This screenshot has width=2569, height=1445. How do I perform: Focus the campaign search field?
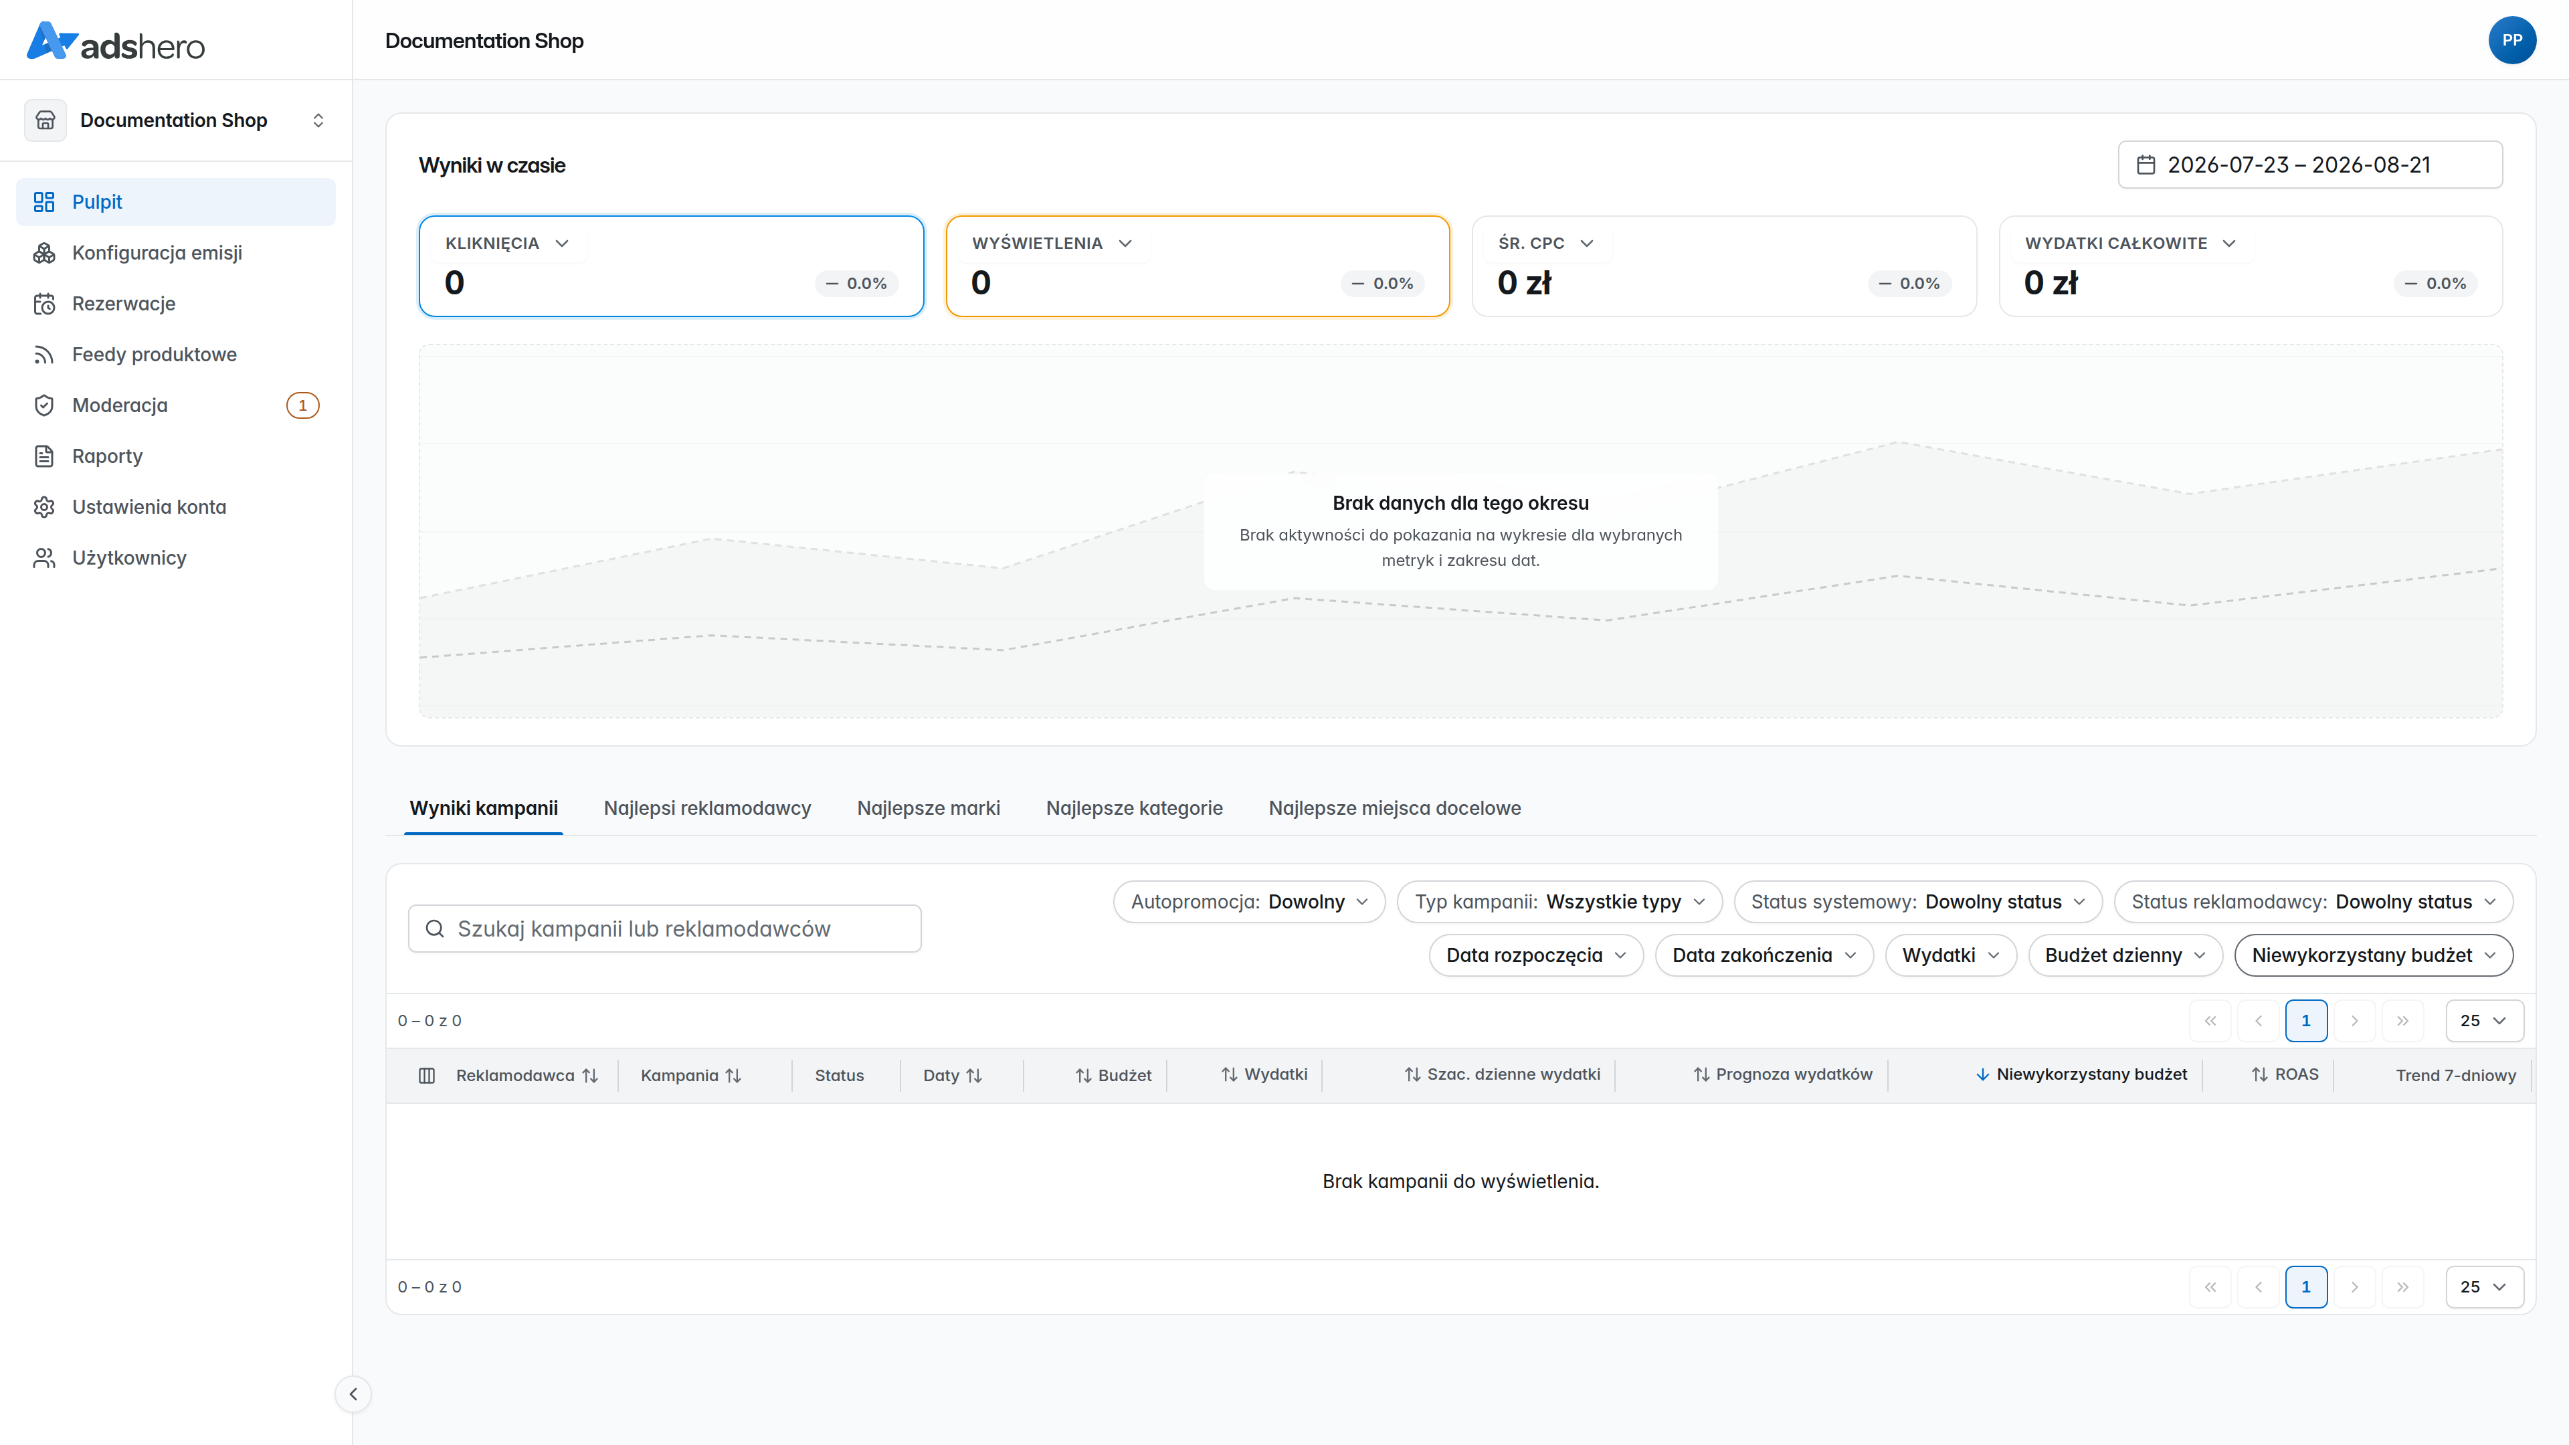pyautogui.click(x=664, y=929)
